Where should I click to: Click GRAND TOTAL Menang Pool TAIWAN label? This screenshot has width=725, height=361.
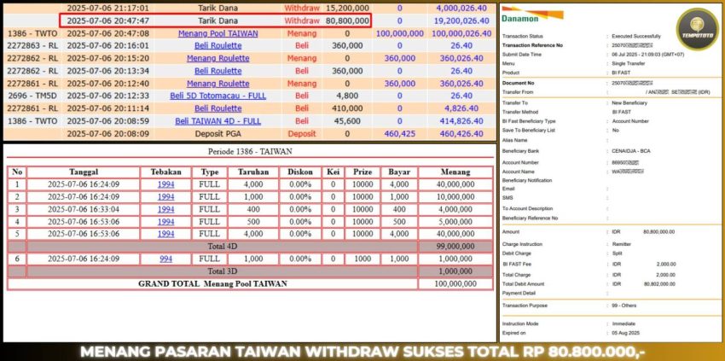coord(212,283)
